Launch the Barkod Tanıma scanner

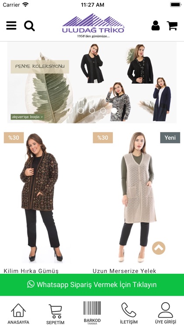click(92, 313)
